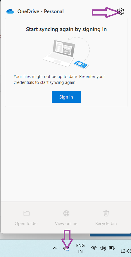Image resolution: width=131 pixels, height=257 pixels.
Task: Click the globe icon above View online
Action: click(66, 213)
